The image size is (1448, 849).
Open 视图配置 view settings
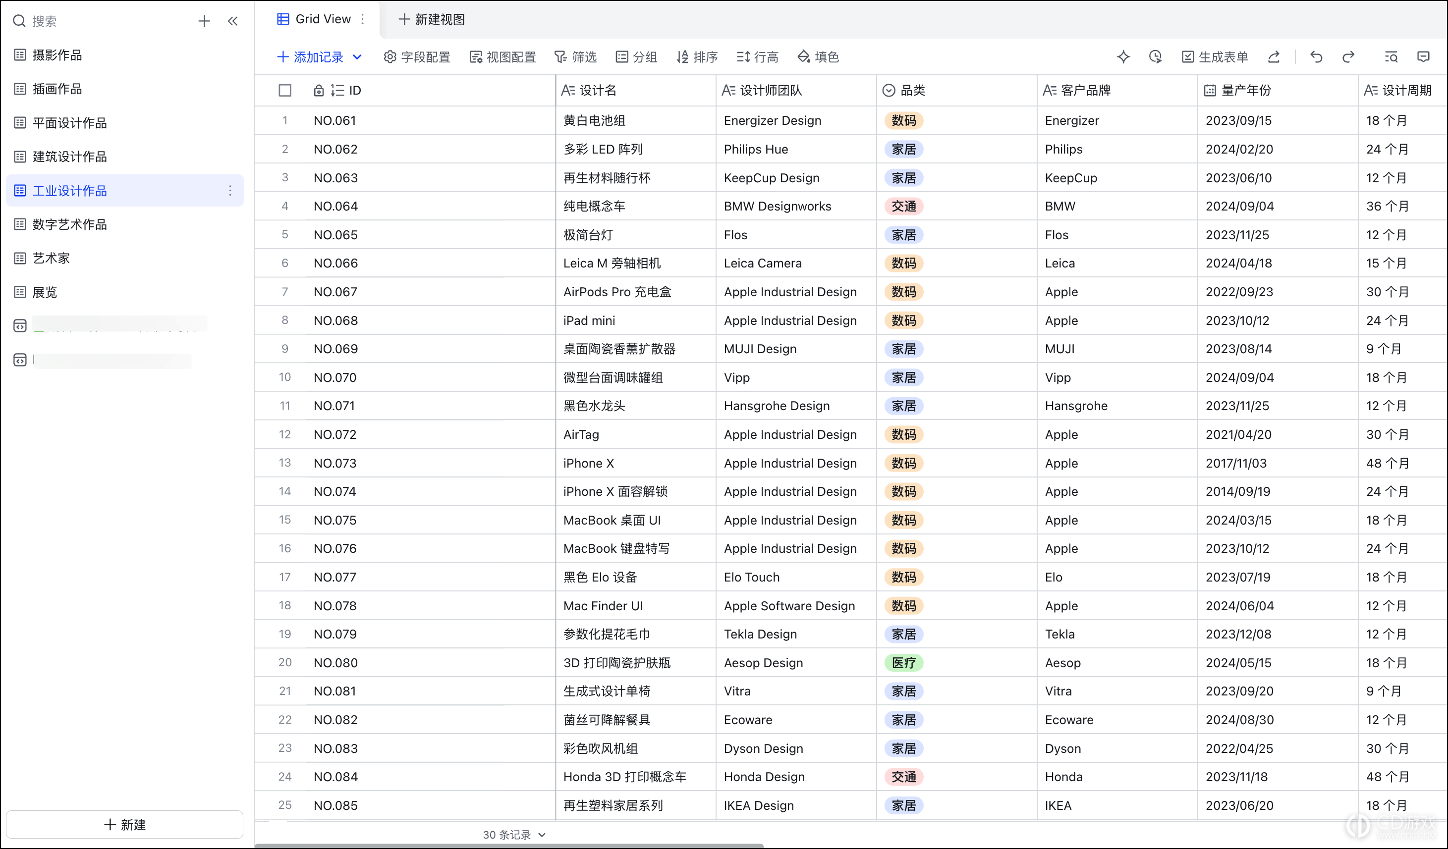[503, 57]
